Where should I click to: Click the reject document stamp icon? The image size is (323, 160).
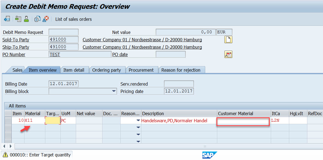coord(46,19)
